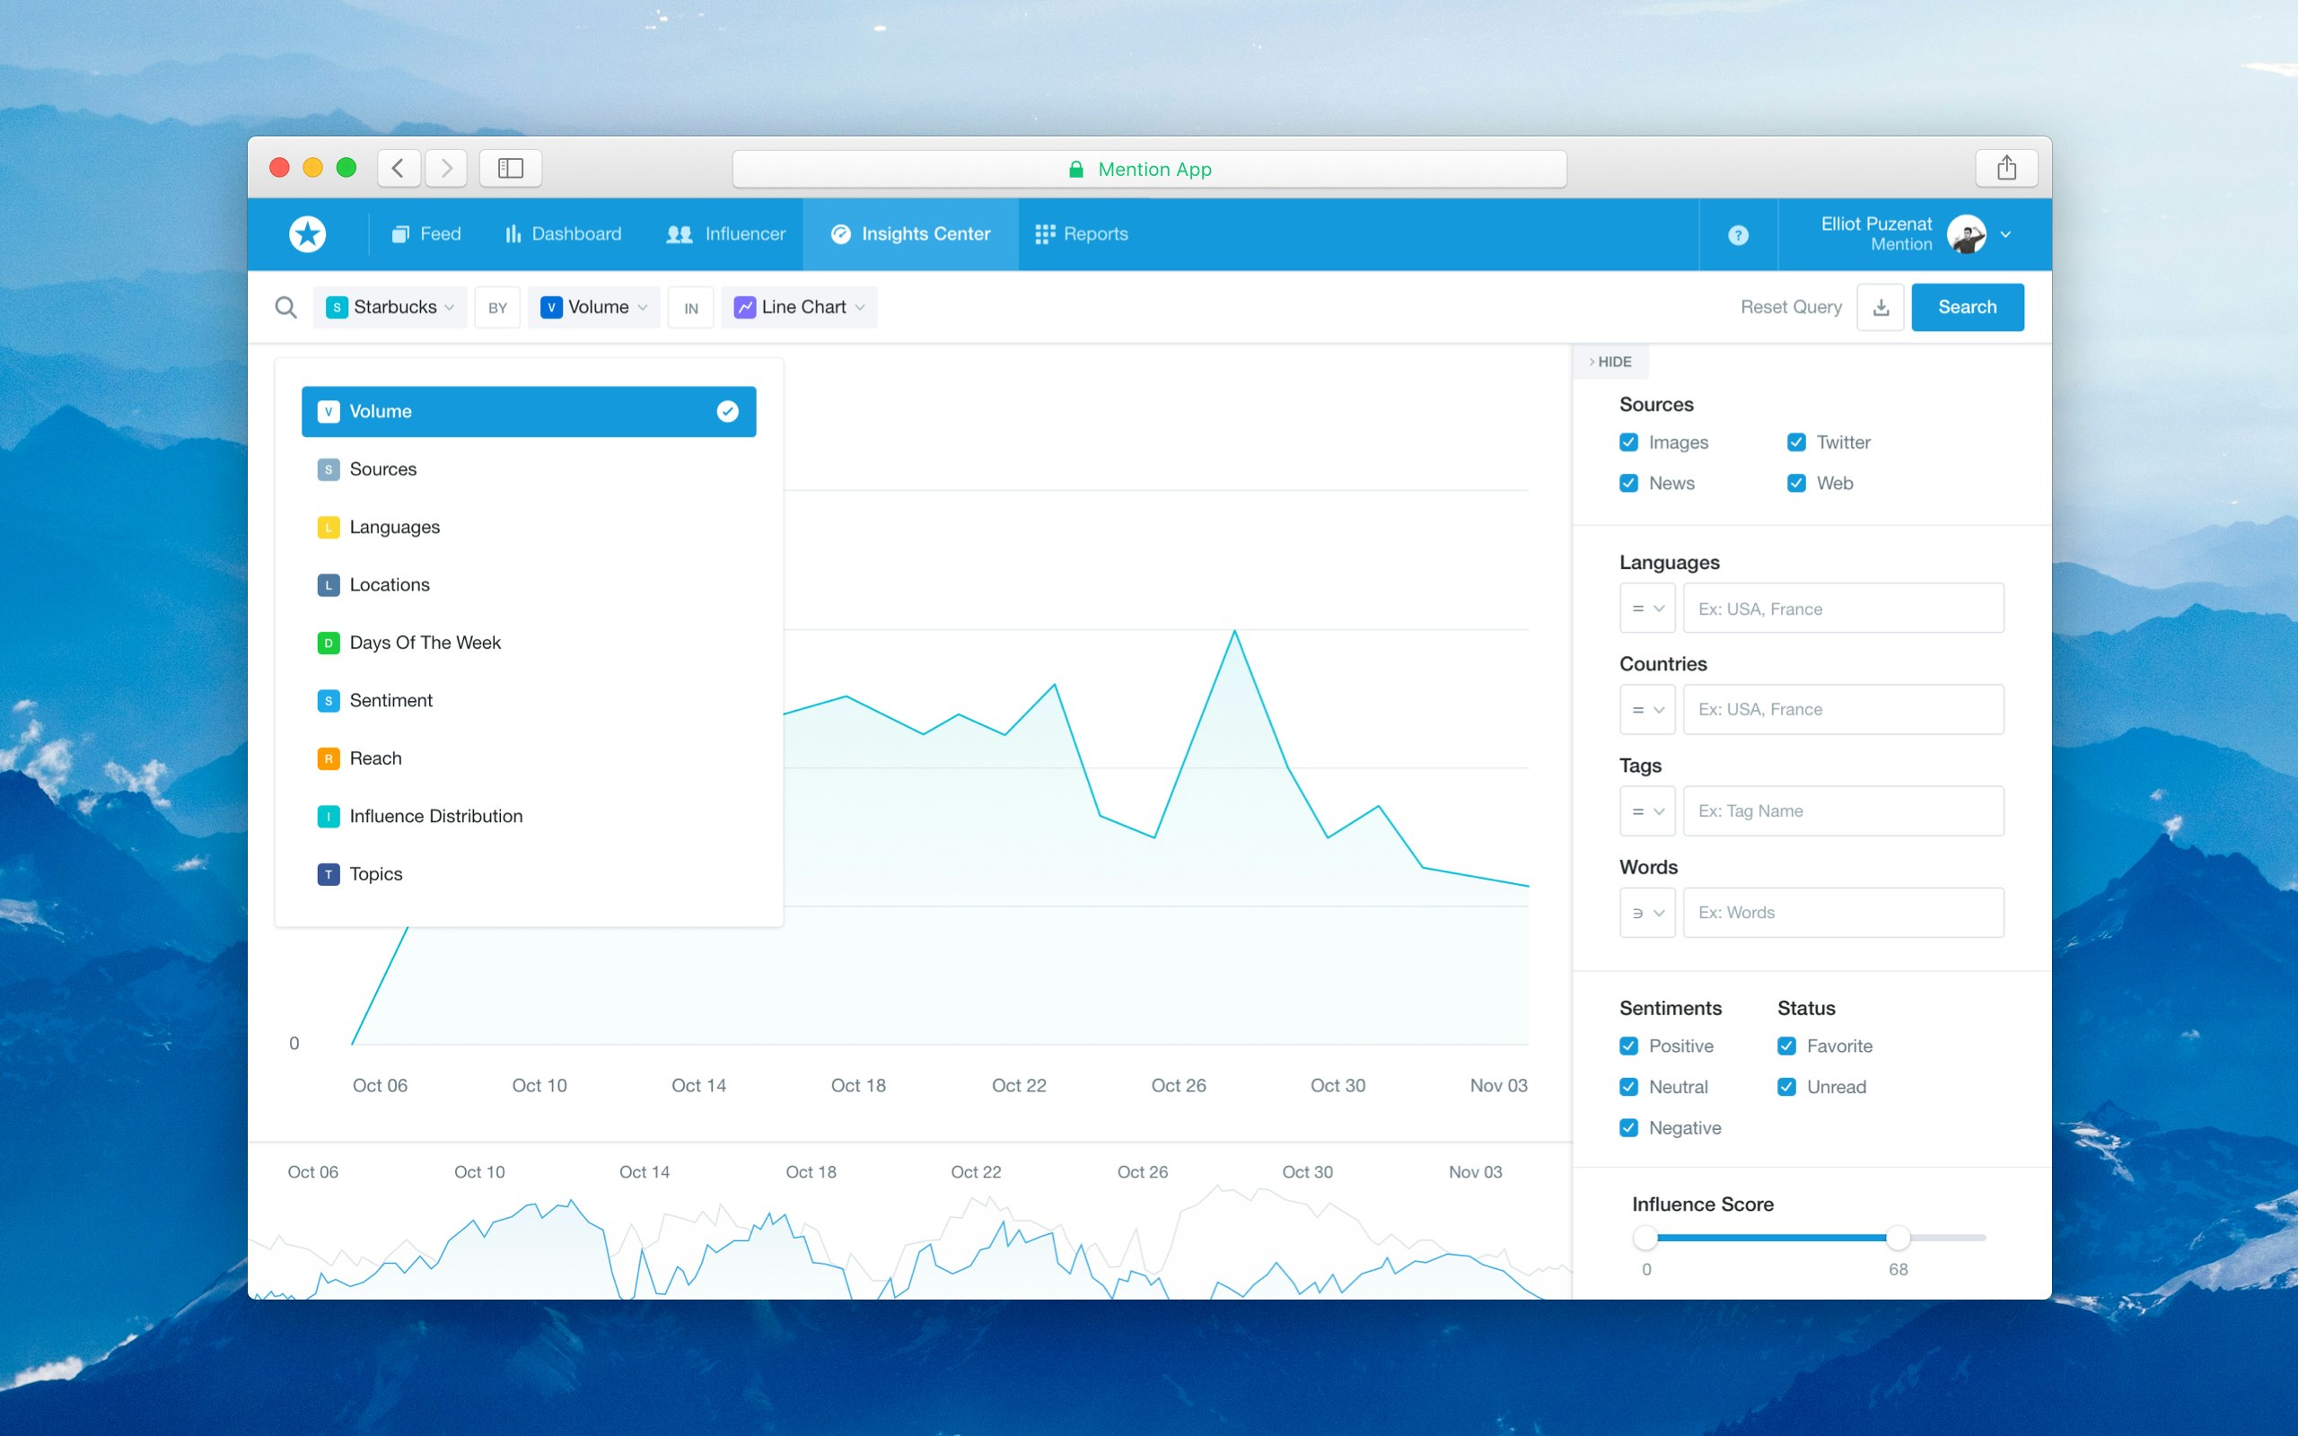Open the Line Chart type dropdown
This screenshot has height=1436, width=2298.
(799, 306)
